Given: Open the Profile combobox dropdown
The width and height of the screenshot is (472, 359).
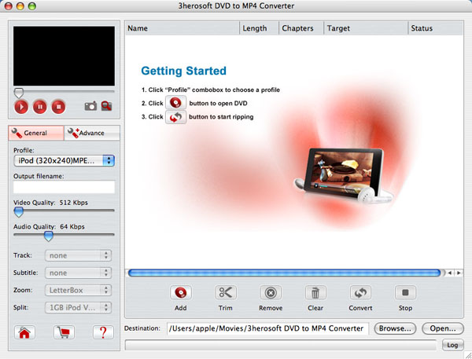Looking at the screenshot, I should 65,160.
